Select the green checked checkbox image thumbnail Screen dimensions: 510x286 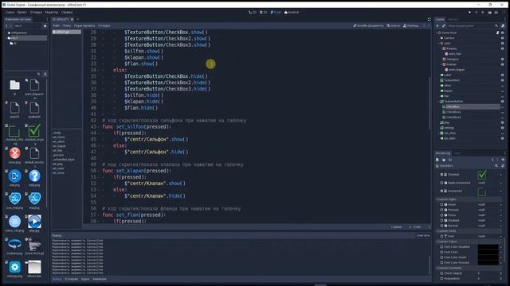34,130
